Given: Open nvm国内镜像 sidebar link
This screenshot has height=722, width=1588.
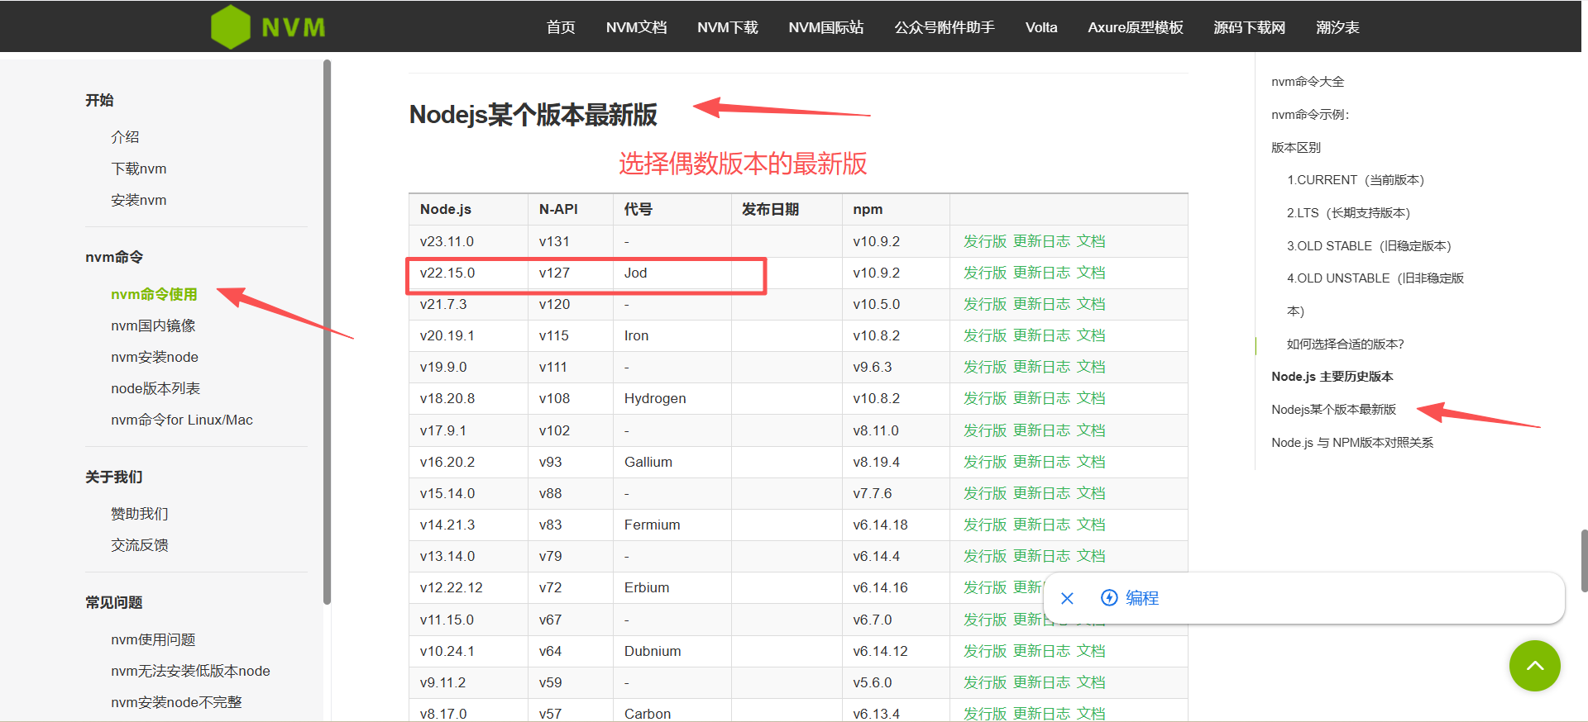Looking at the screenshot, I should 153,325.
